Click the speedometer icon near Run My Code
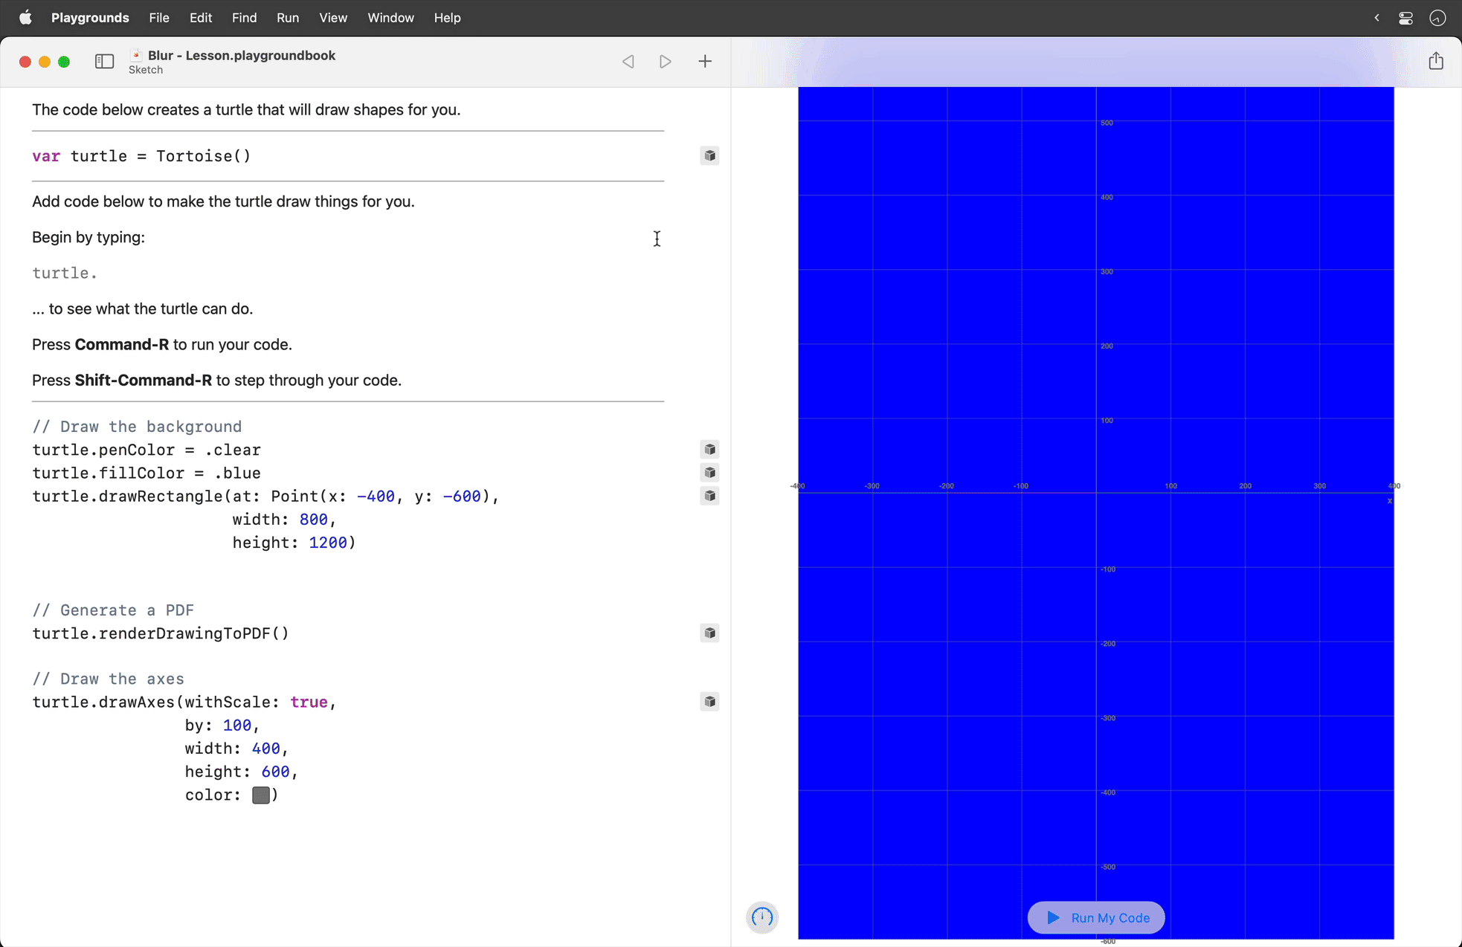 point(761,917)
